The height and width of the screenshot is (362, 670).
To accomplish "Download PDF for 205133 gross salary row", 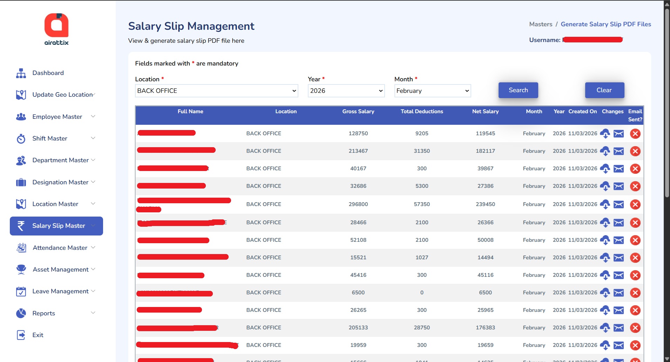I will (605, 328).
